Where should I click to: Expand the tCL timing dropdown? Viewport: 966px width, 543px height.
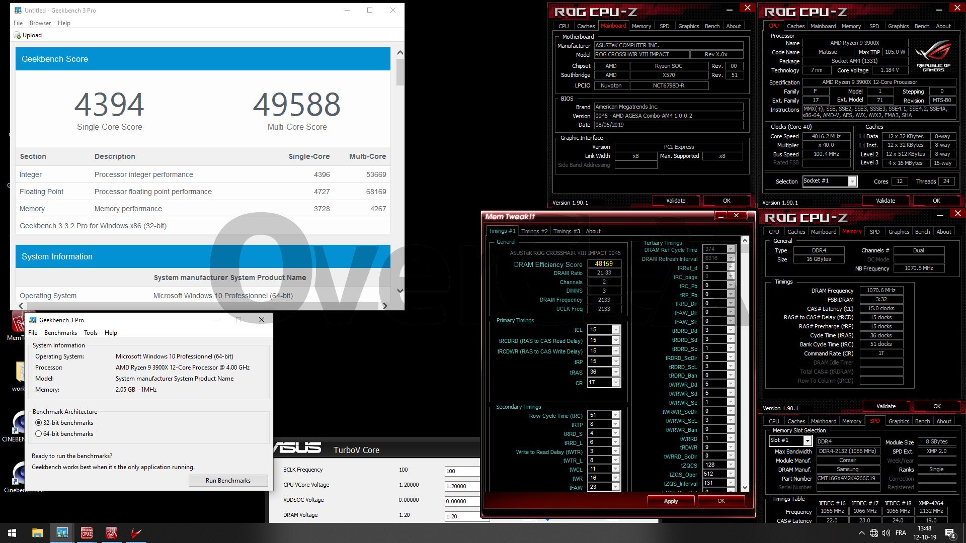[x=616, y=330]
